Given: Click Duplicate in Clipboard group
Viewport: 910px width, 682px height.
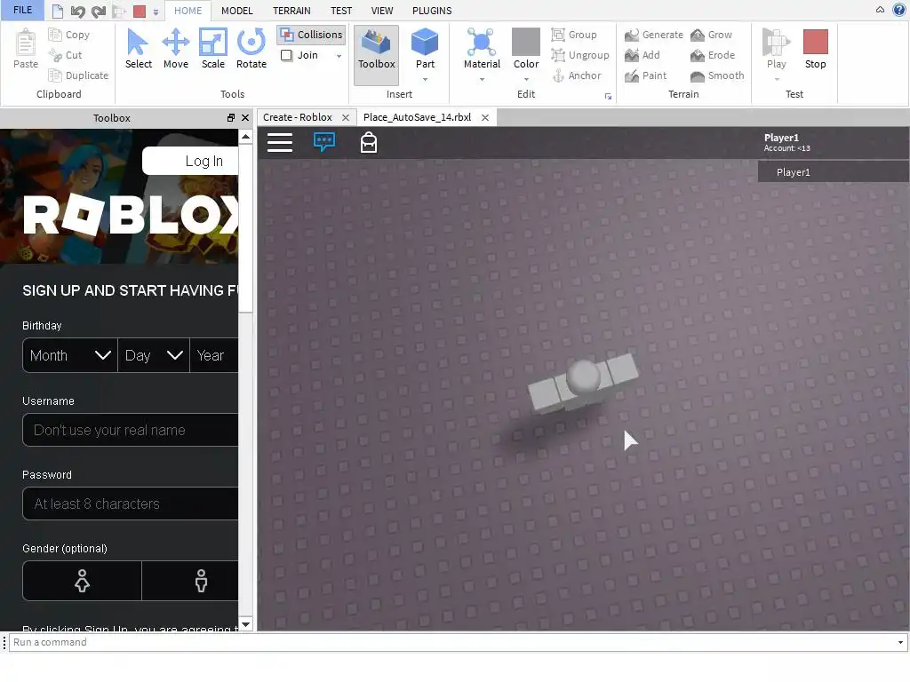Looking at the screenshot, I should point(78,75).
